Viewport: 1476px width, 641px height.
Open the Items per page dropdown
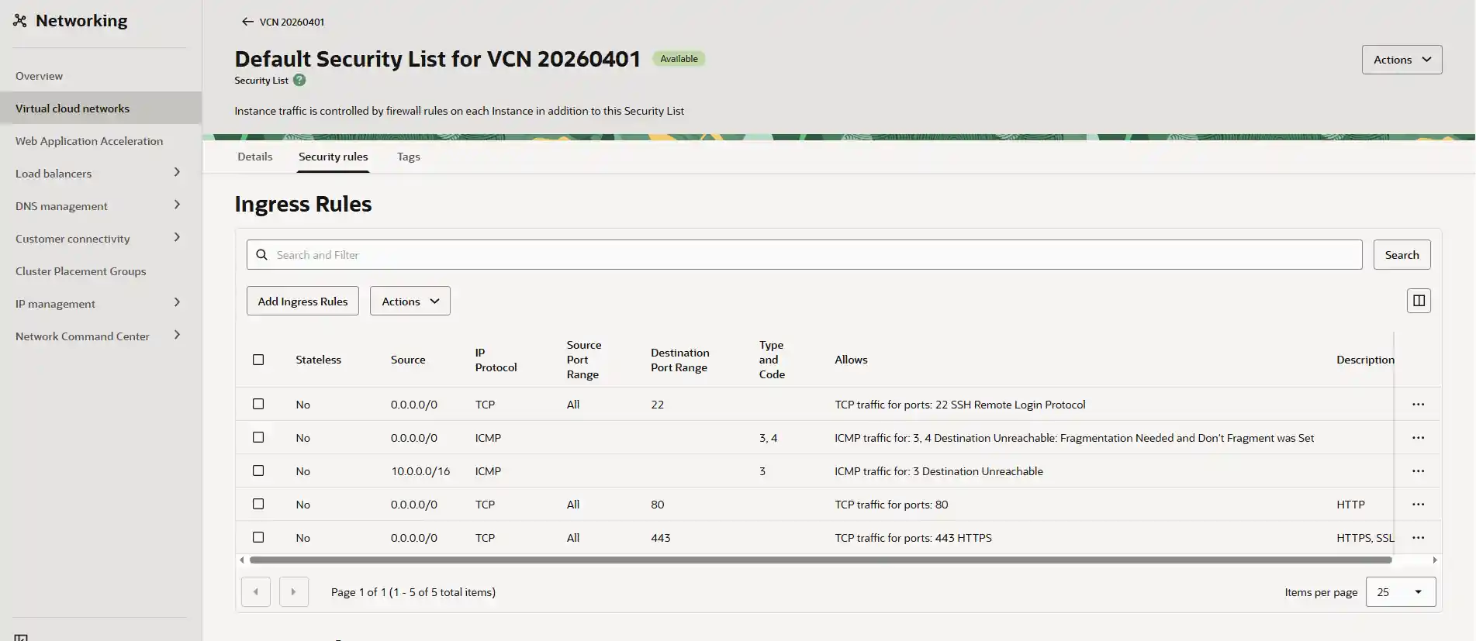tap(1400, 592)
